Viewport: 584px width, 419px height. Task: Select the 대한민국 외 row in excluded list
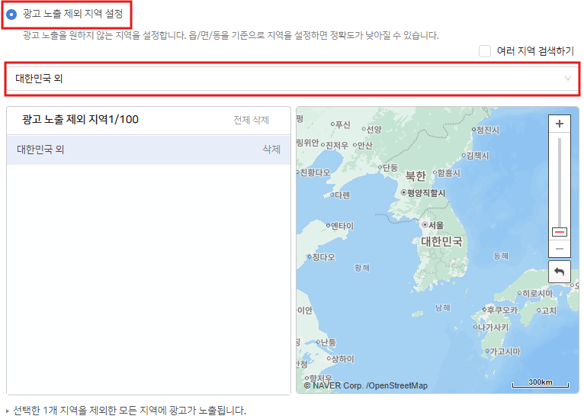pyautogui.click(x=114, y=150)
